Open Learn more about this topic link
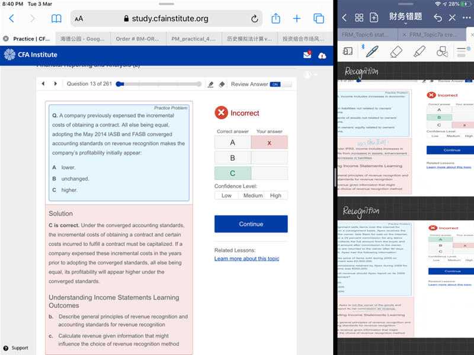Image resolution: width=474 pixels, height=355 pixels. tap(246, 259)
